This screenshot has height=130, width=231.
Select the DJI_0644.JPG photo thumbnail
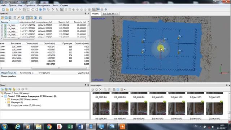point(101,109)
